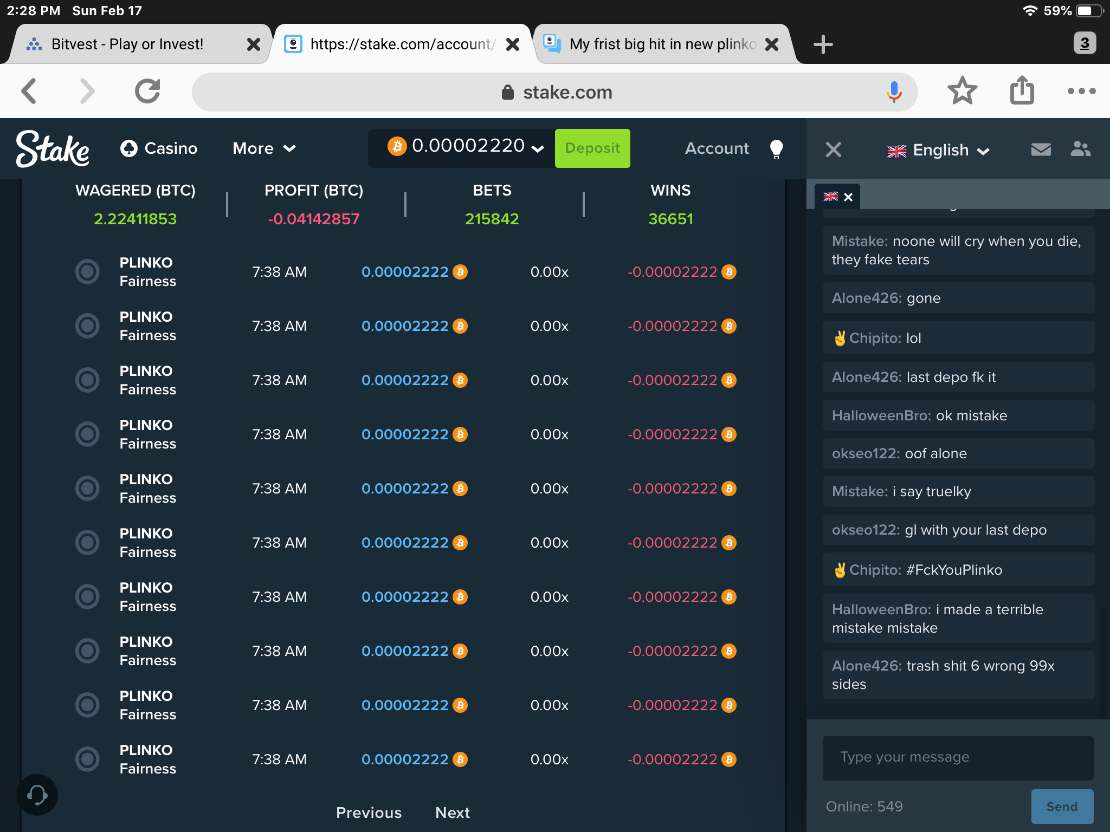This screenshot has width=1110, height=832.
Task: Select the last PLINKO bet circle
Action: 87,759
